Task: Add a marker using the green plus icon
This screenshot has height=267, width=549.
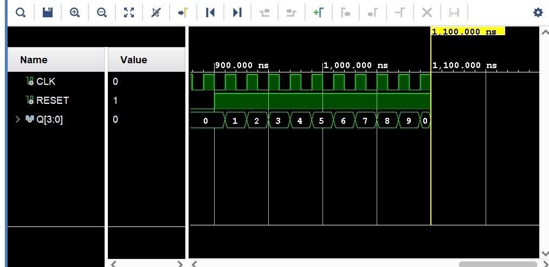Action: coord(318,12)
